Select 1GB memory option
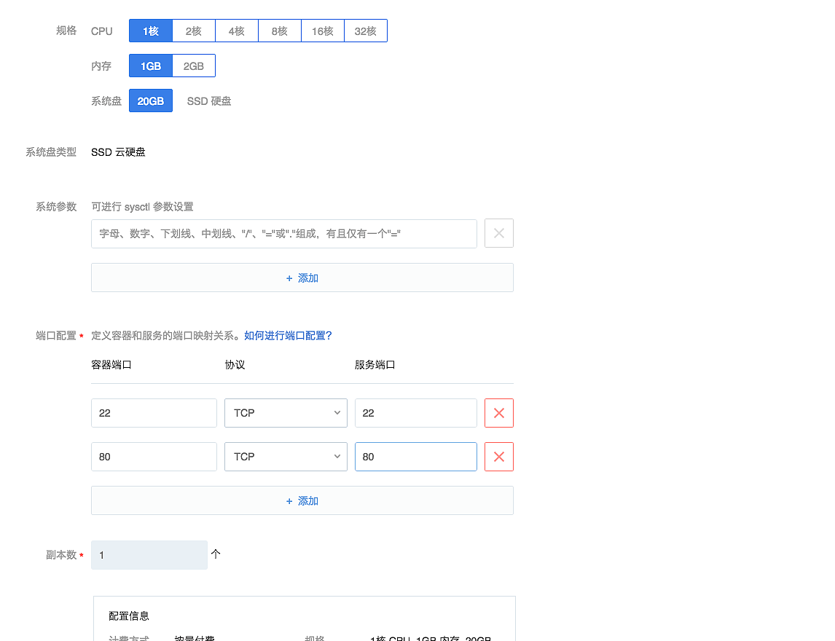 [151, 66]
